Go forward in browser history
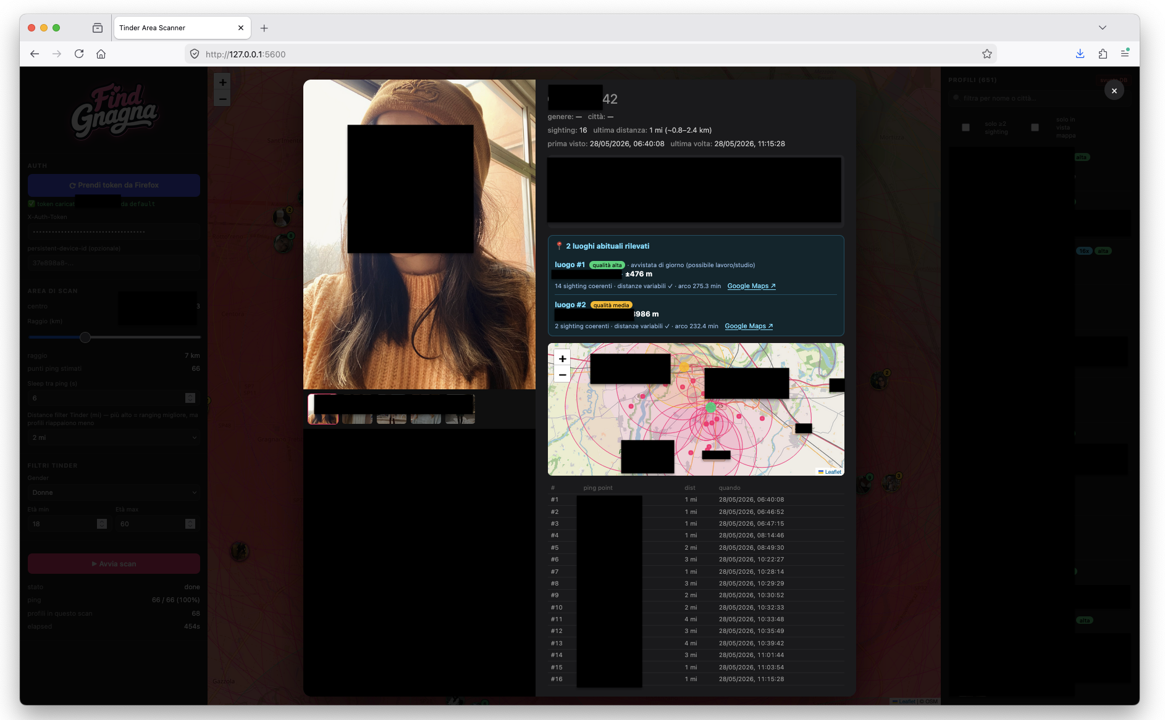This screenshot has width=1165, height=720. point(57,54)
